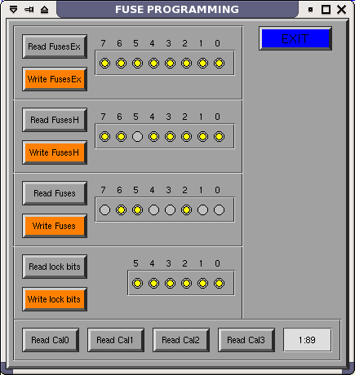Screen dimensions: 355x375
Task: Toggle the unlit Fuses bit 7 indicator
Action: coord(104,210)
